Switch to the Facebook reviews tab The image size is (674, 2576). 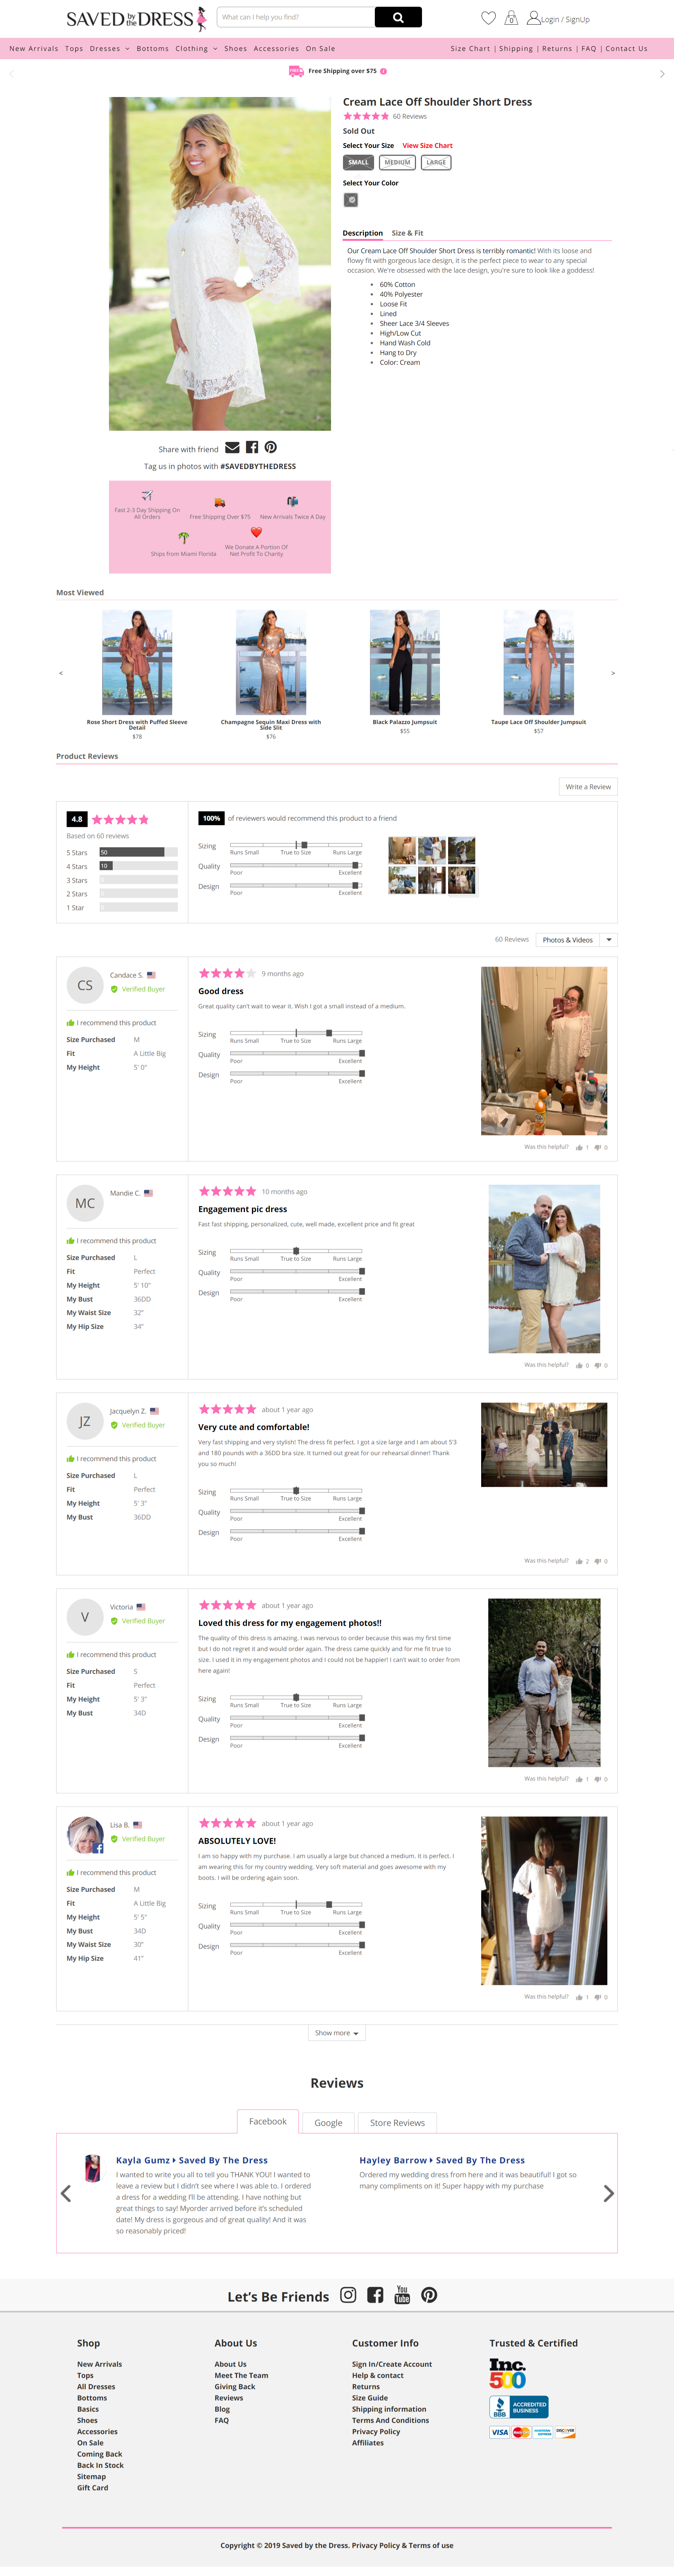268,2121
